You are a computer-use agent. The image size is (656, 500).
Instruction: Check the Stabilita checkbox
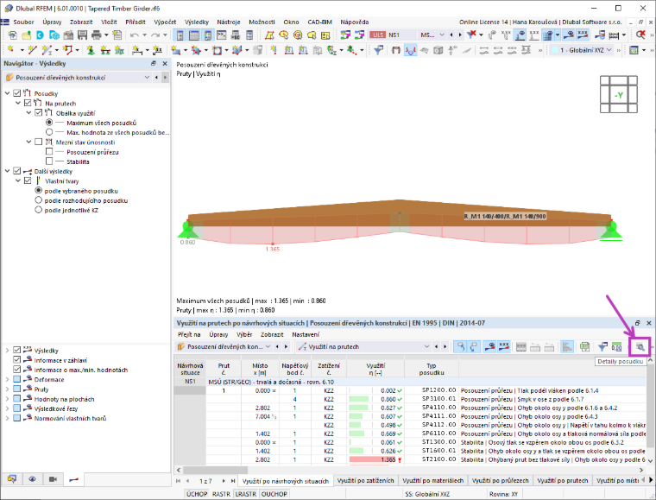(x=49, y=161)
